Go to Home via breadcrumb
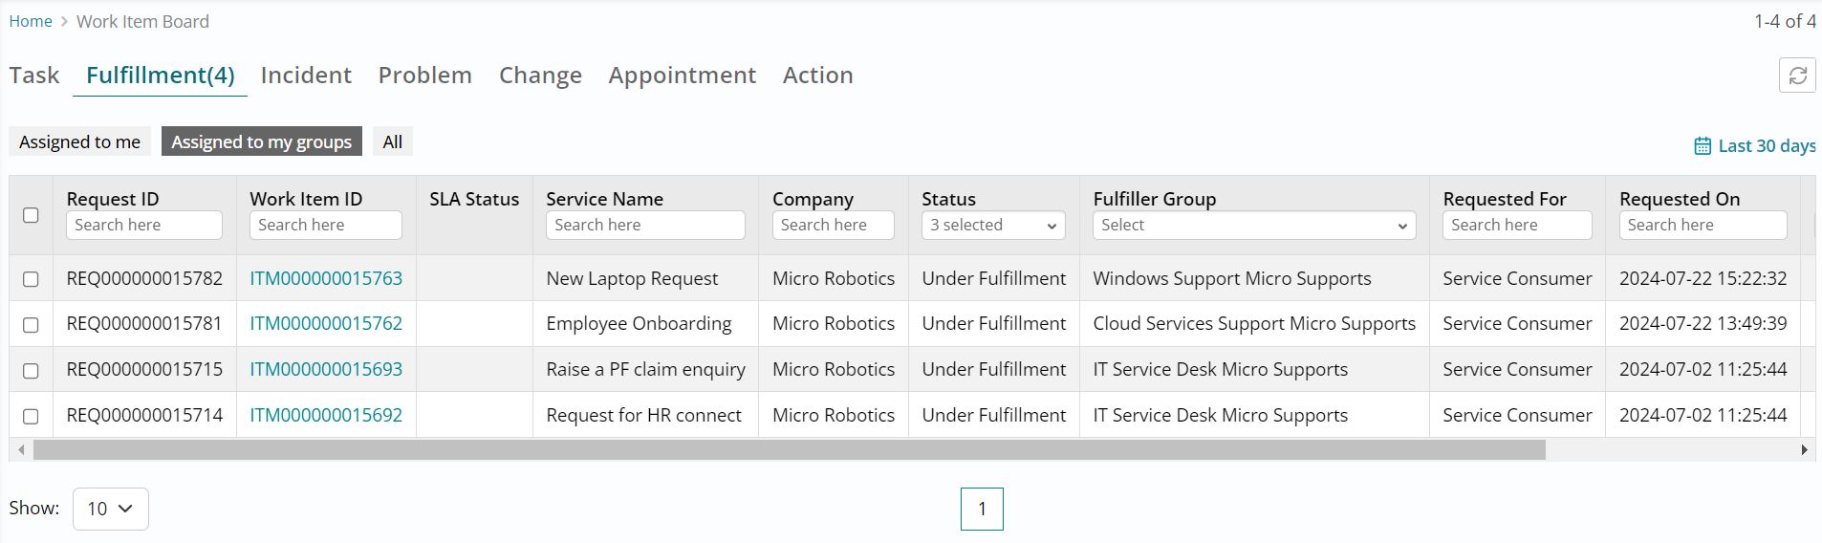This screenshot has height=543, width=1822. (x=31, y=22)
